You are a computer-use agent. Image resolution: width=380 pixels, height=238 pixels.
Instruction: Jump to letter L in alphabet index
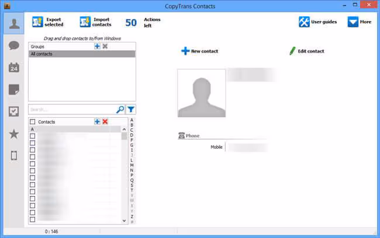coord(132,160)
